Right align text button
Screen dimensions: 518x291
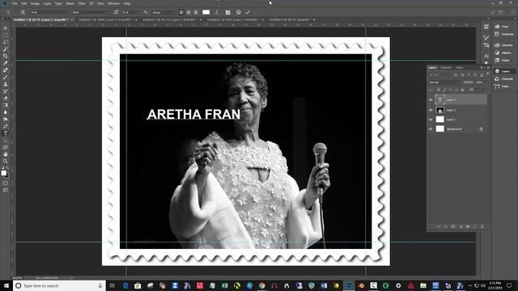tap(196, 12)
